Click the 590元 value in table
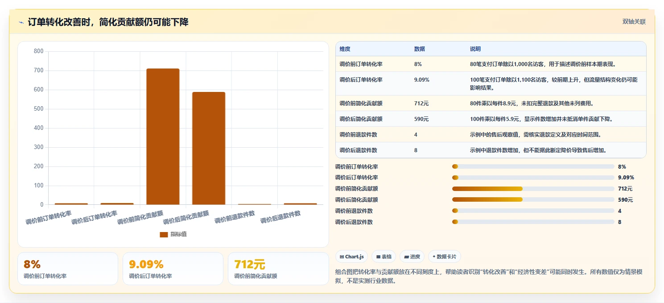Viewport: 664px width, 303px height. (421, 119)
